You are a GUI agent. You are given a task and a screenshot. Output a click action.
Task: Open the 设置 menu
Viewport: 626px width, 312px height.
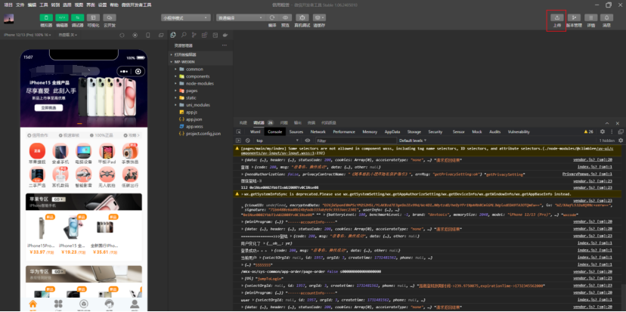102,5
